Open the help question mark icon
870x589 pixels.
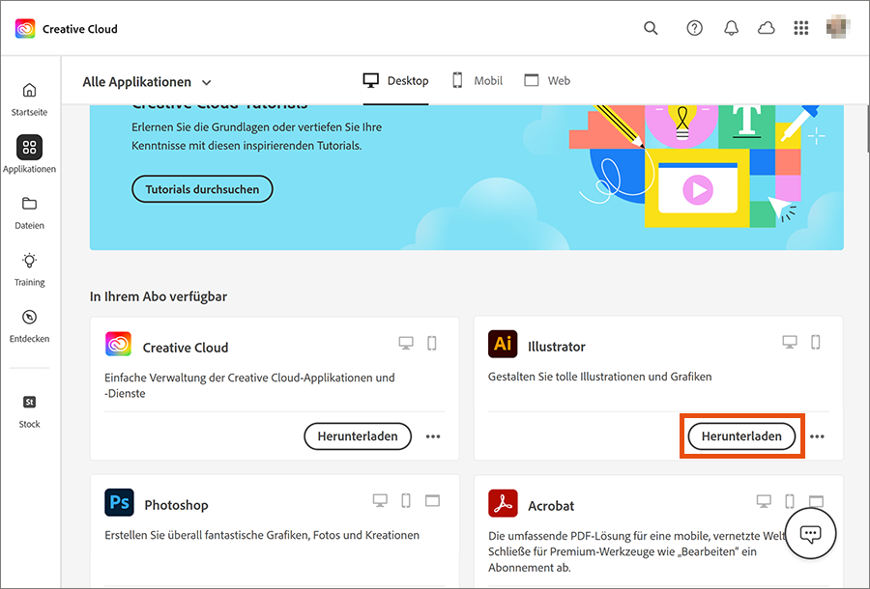694,28
